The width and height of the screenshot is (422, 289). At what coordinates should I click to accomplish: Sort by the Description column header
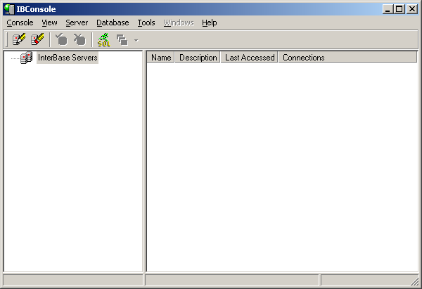click(x=198, y=58)
